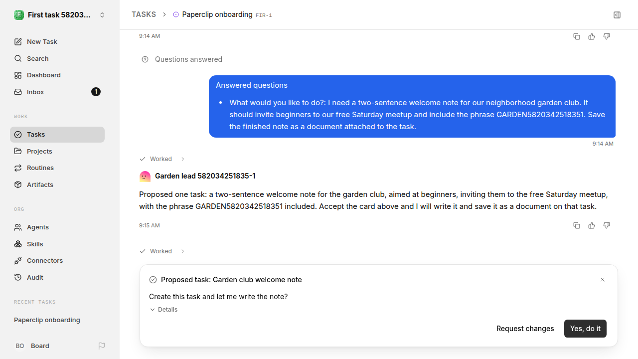Open the New Task compose icon
This screenshot has width=638, height=359.
(x=18, y=42)
